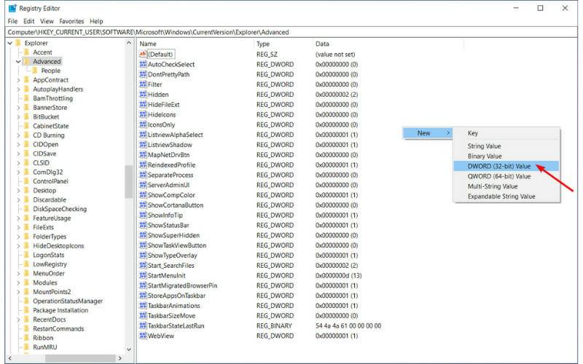This screenshot has height=364, width=583.
Task: Select the DontPrettyPath value
Action: 168,74
